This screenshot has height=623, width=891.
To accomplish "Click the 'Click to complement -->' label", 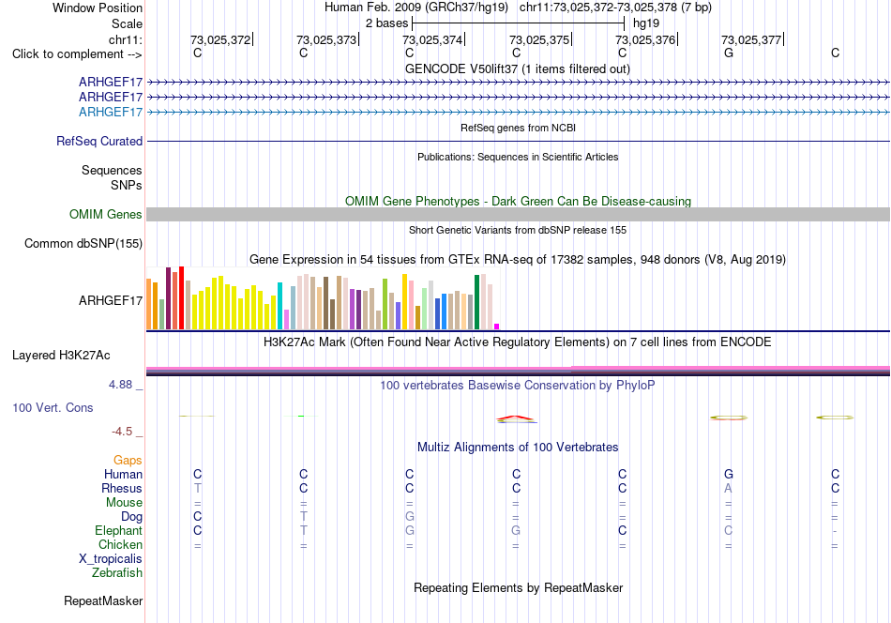I will [x=77, y=54].
